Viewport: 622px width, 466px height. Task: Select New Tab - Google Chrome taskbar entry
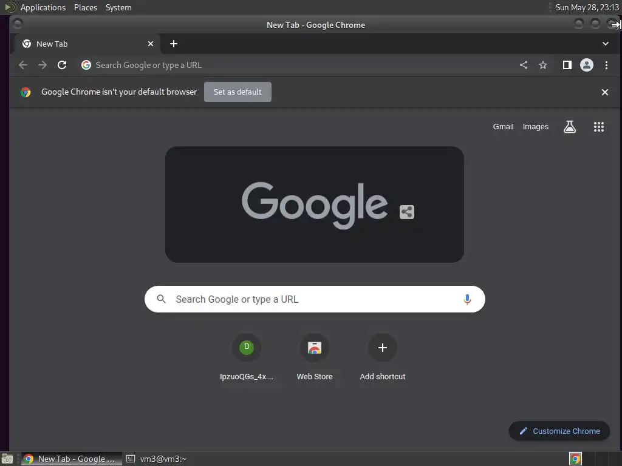pyautogui.click(x=72, y=459)
